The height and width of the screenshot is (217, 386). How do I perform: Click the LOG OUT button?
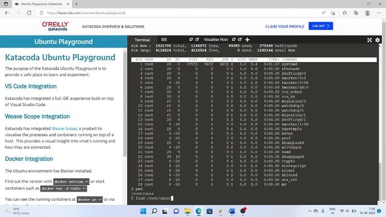click(x=321, y=26)
